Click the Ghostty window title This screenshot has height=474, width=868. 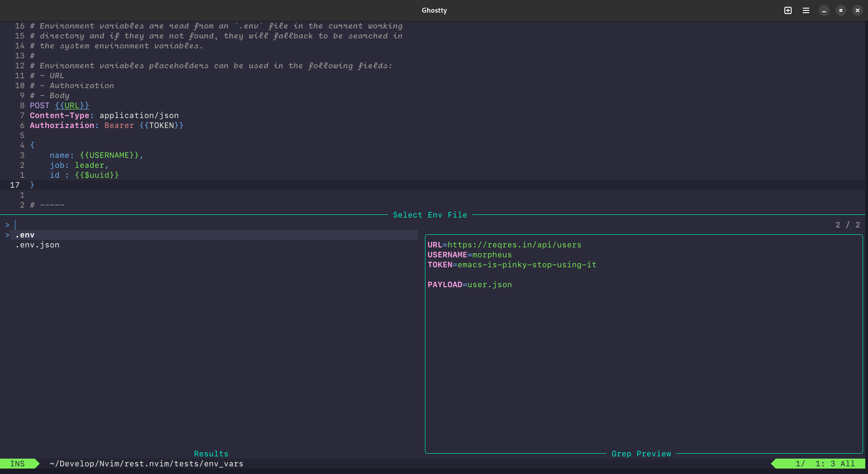coord(434,10)
